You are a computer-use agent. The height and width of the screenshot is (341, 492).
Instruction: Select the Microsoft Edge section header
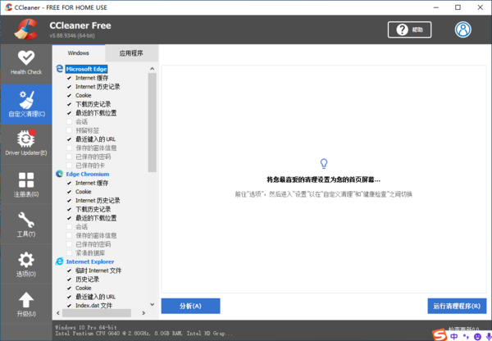pyautogui.click(x=87, y=69)
